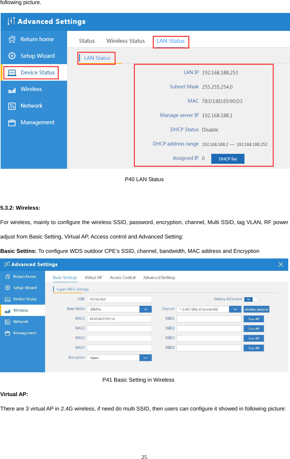Click the DHCP list button
290x459 pixels.
(x=227, y=158)
